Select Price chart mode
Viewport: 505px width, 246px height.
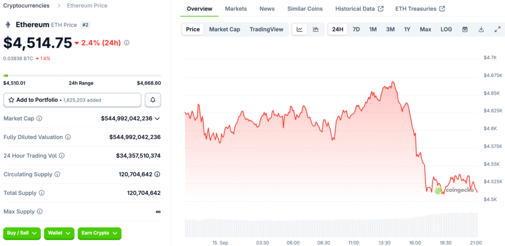(193, 29)
